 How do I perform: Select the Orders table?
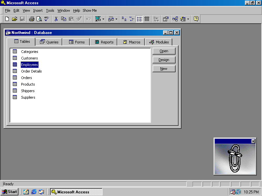[x=27, y=78]
